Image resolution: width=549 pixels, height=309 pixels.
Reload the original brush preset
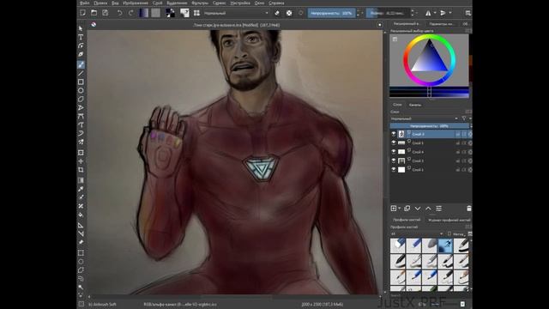pyautogui.click(x=301, y=13)
